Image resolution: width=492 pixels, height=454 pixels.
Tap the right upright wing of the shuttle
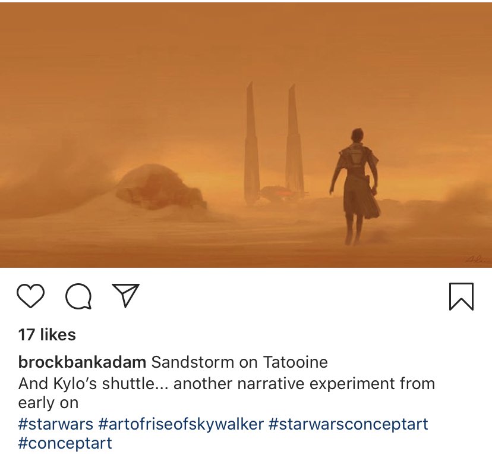coord(294,142)
